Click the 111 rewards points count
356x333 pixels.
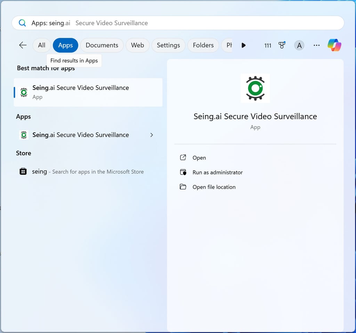[268, 46]
